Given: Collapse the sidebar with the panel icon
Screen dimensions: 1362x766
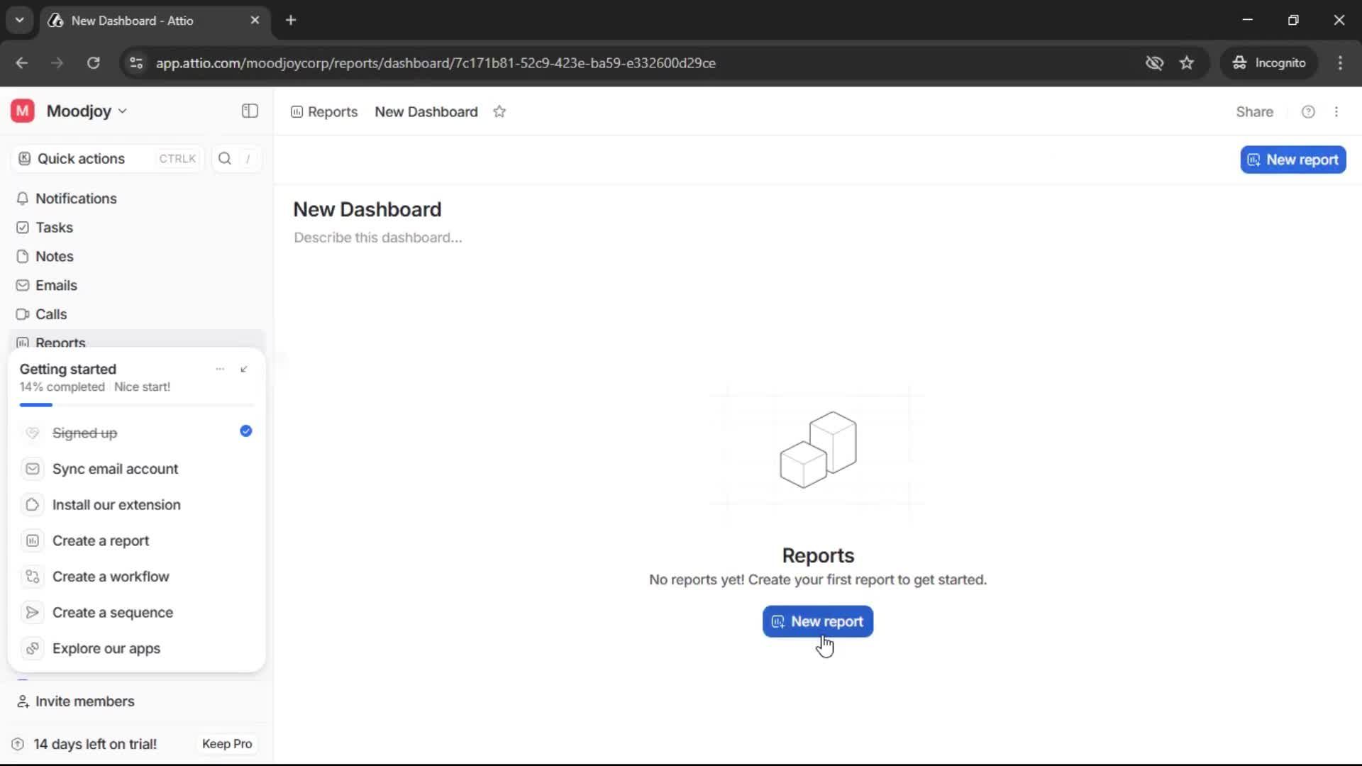Looking at the screenshot, I should 249,111.
